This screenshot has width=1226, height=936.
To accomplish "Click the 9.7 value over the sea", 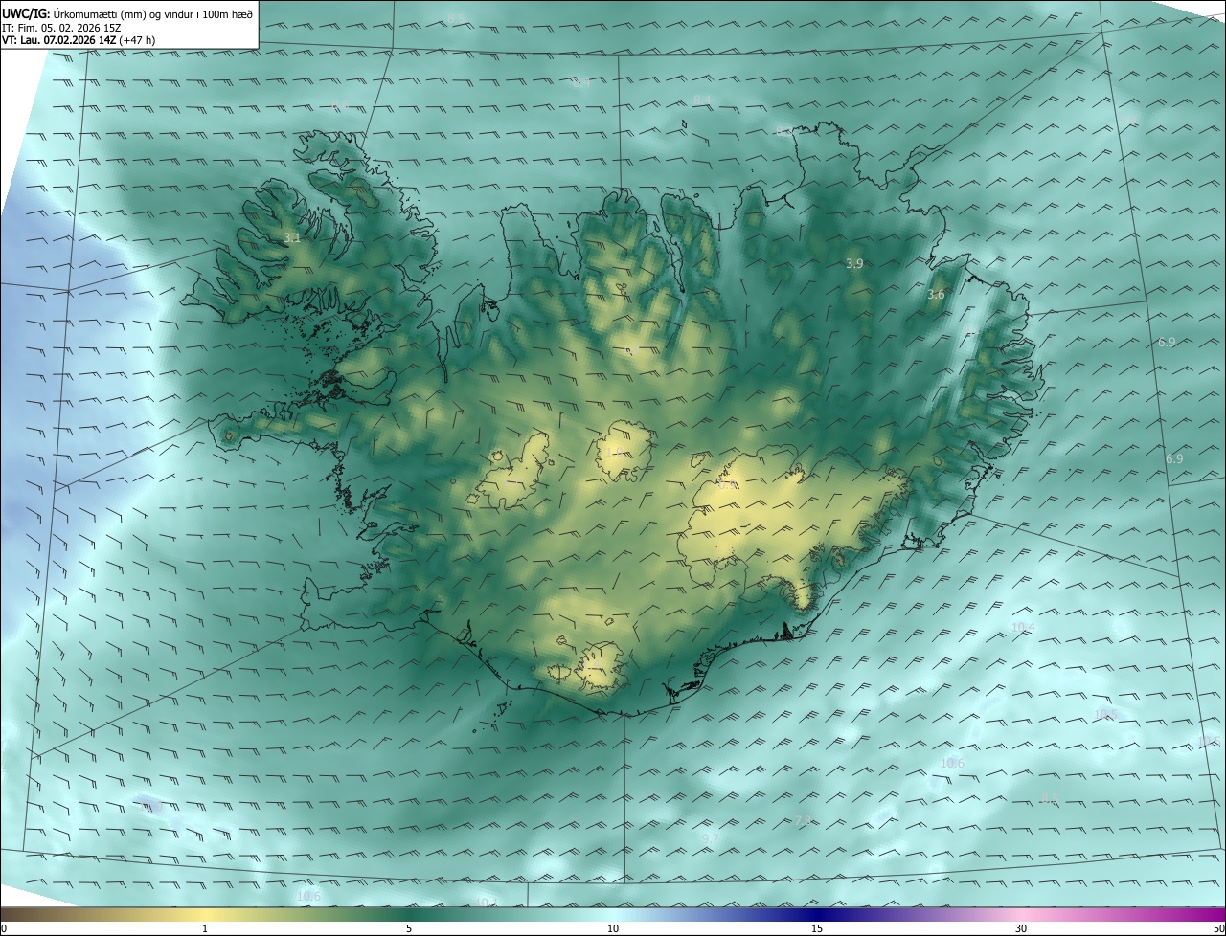I will pos(710,838).
